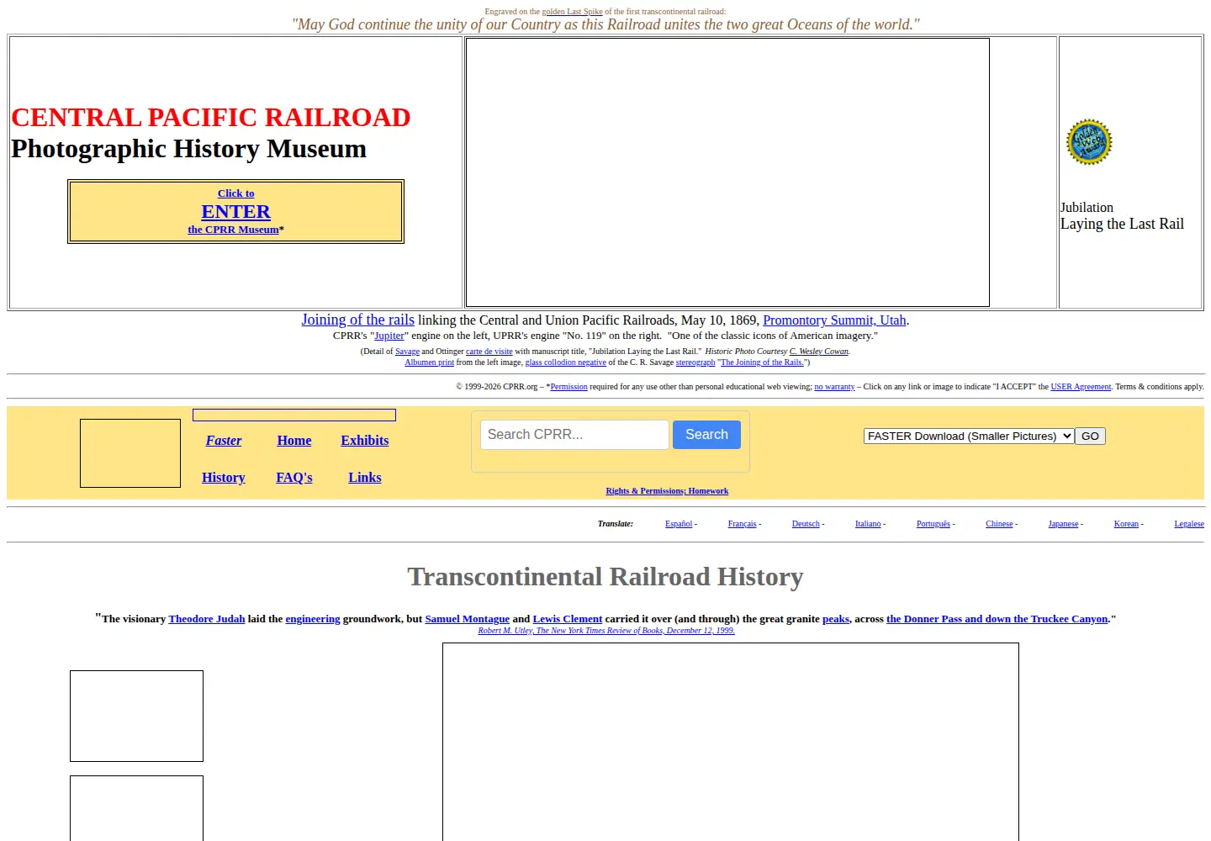The width and height of the screenshot is (1211, 841).
Task: Click the GO button
Action: pyautogui.click(x=1090, y=436)
